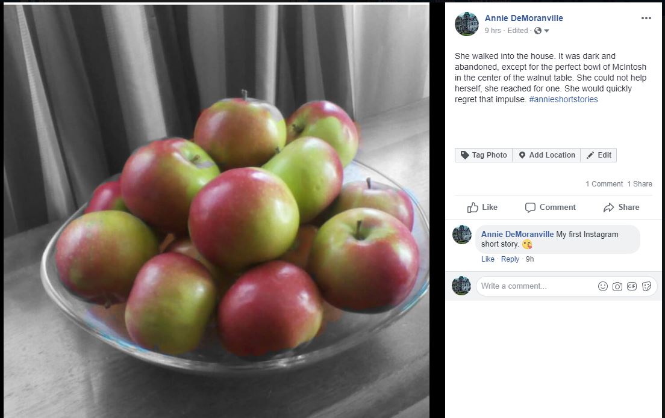Image resolution: width=665 pixels, height=418 pixels.
Task: Click the Comment speech bubble action
Action: [550, 207]
